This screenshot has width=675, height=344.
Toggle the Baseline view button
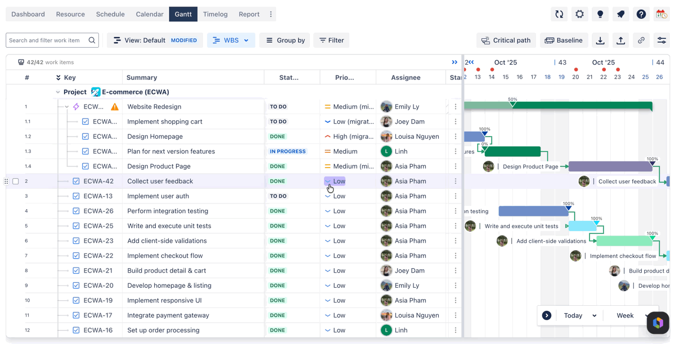pos(564,40)
